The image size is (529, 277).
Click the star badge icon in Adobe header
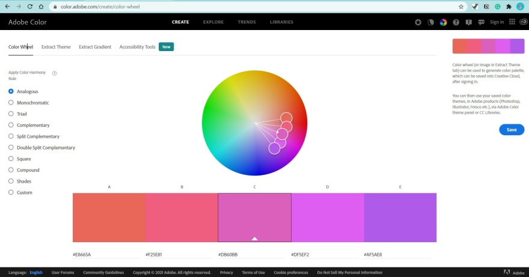tap(418, 22)
